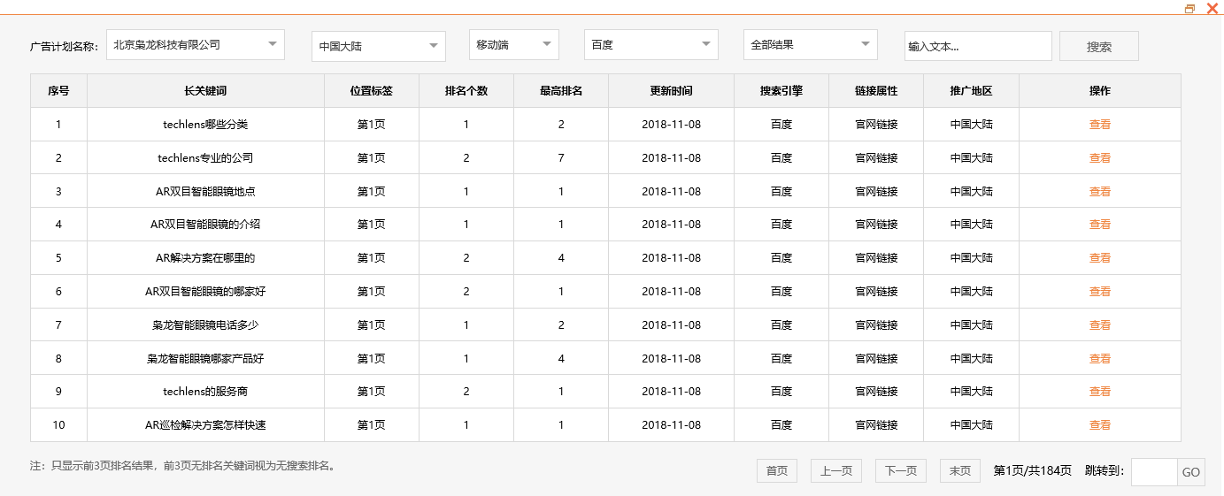Click the 跳转到 label
1224x496 pixels.
[x=1105, y=471]
